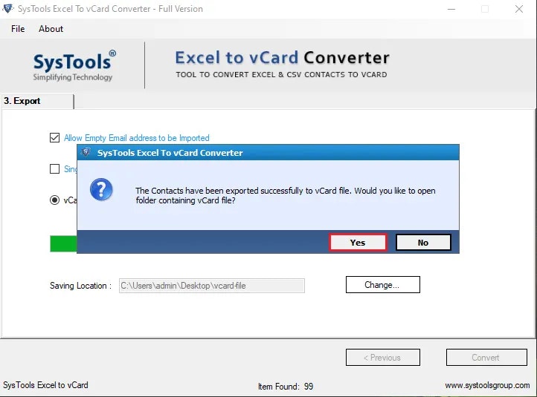Minimize the application window
The width and height of the screenshot is (537, 397).
tap(451, 9)
